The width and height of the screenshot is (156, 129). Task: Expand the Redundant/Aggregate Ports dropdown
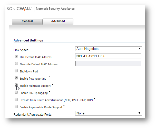[109, 113]
